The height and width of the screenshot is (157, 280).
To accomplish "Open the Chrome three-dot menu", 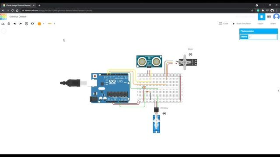I will [x=277, y=10].
